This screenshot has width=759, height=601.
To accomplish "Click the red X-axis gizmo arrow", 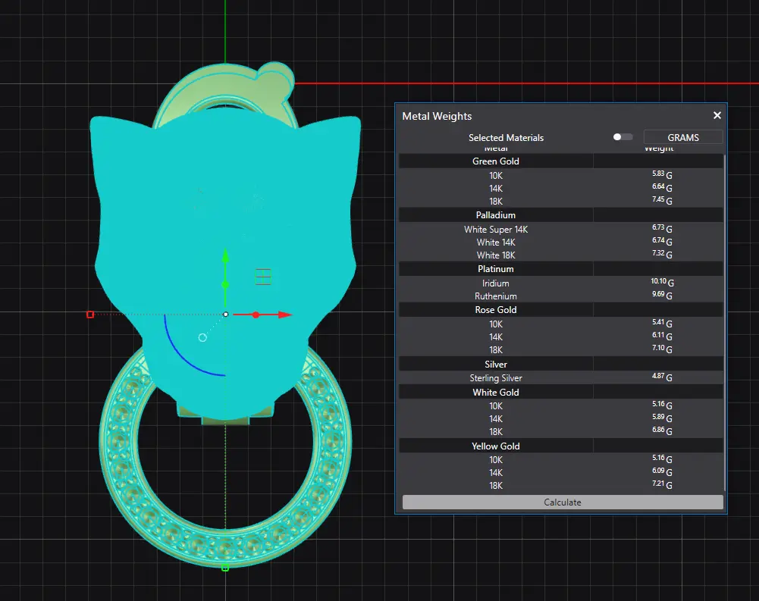I will tap(284, 315).
